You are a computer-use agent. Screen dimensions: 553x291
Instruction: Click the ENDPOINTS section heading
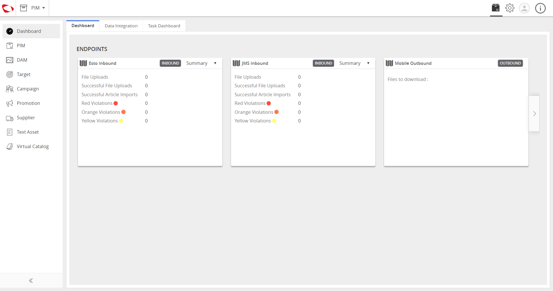click(x=92, y=49)
